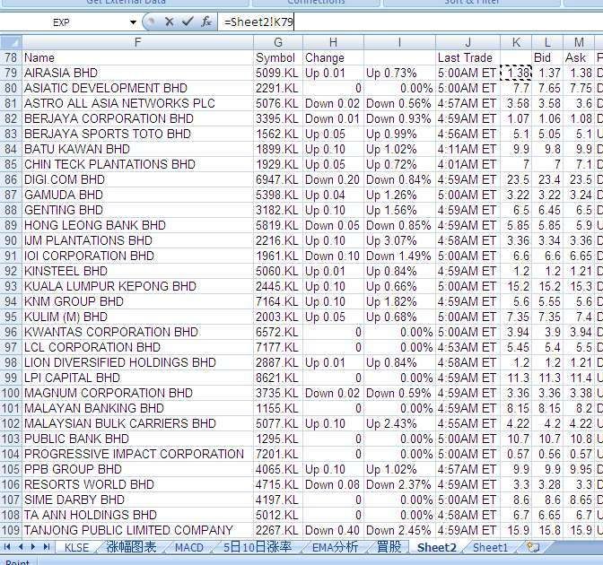Click the Bid header cell
Viewport: 603px width, 565px height.
(547, 57)
